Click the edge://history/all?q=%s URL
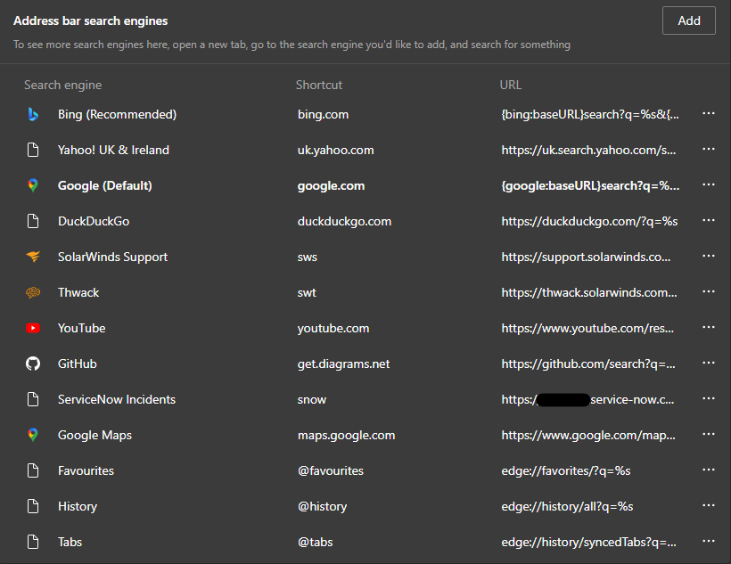This screenshot has height=564, width=731. [x=567, y=507]
